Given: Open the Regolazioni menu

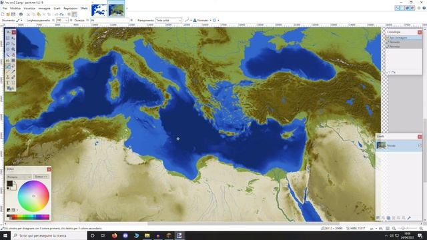Looking at the screenshot, I should [71, 9].
